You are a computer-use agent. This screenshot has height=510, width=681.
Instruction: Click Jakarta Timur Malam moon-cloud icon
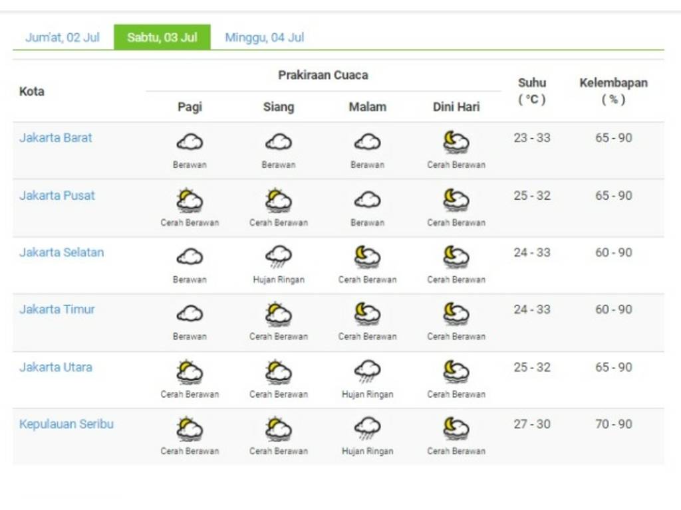click(367, 314)
